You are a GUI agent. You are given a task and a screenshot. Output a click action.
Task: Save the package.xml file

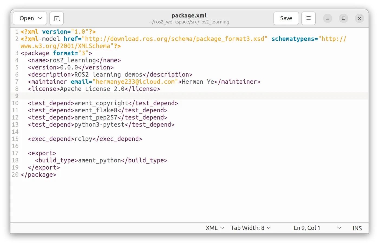pos(286,18)
